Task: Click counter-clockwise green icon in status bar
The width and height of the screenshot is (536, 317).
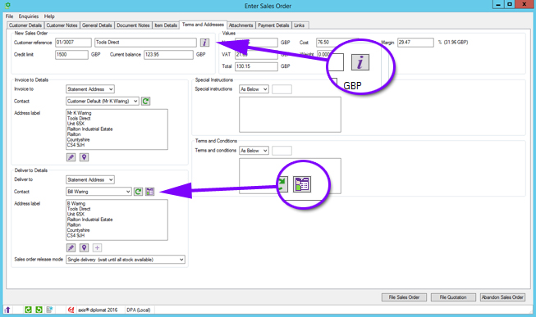Action: click(39, 310)
